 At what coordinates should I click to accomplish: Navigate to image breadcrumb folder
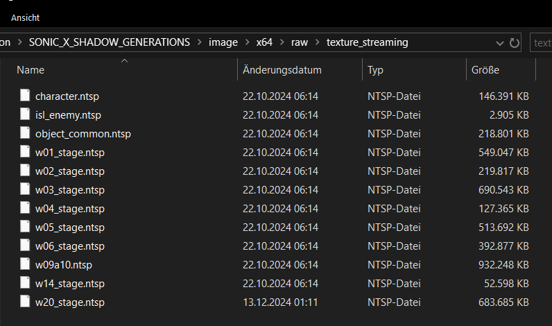[x=223, y=42]
